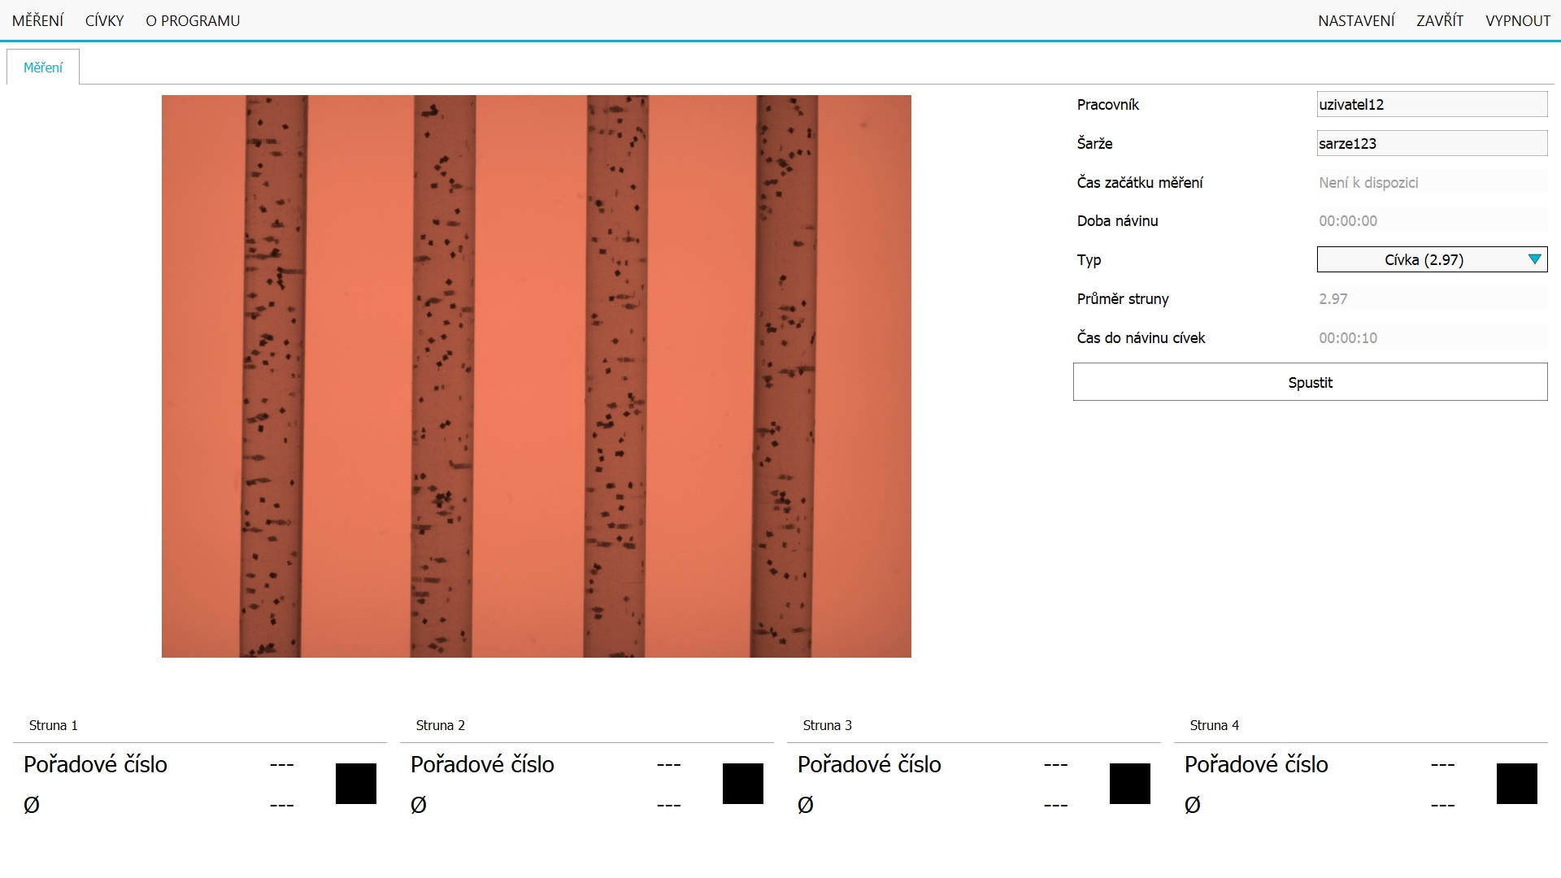The height and width of the screenshot is (878, 1561).
Task: Click the Pracovník label
Action: [x=1108, y=104]
